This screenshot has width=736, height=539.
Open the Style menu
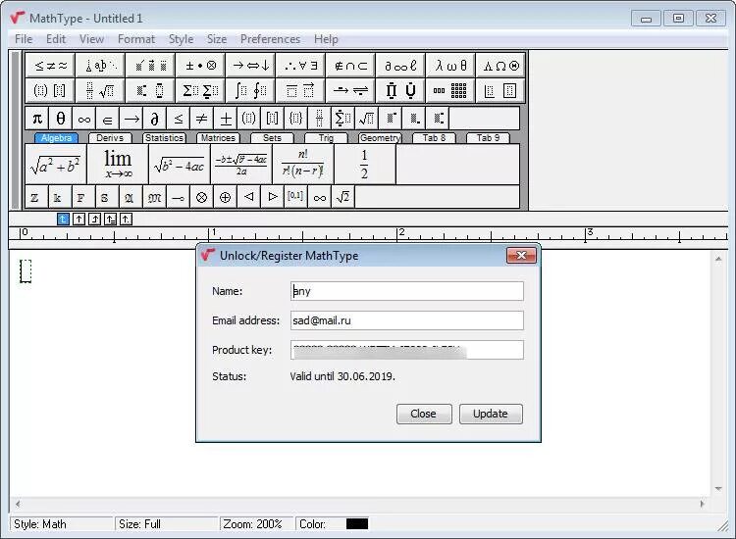tap(182, 39)
